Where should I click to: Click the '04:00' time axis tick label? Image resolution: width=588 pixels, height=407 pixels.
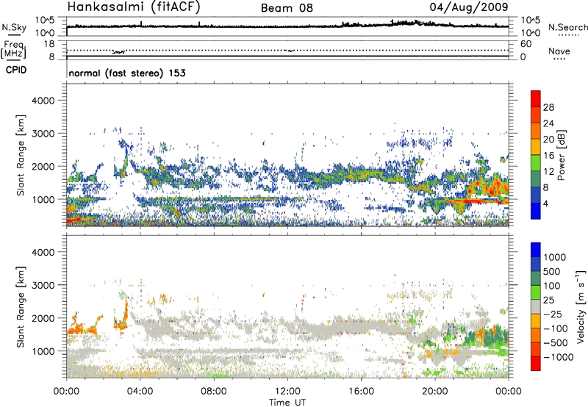coord(140,392)
